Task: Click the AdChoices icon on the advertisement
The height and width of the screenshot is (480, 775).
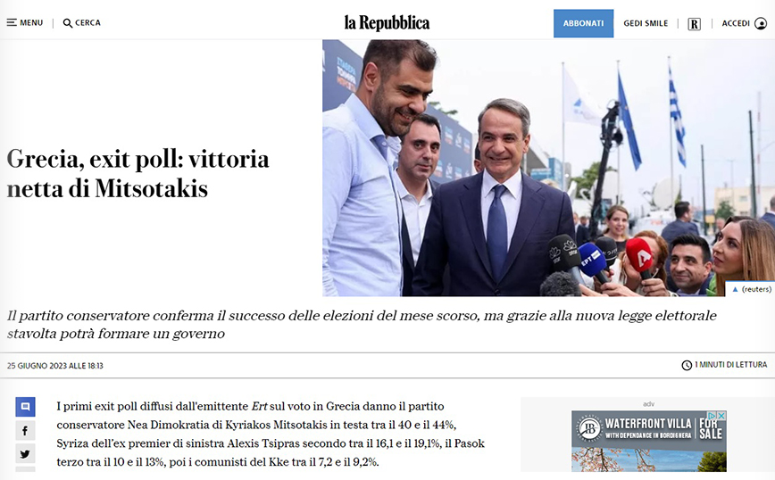Action: click(712, 416)
